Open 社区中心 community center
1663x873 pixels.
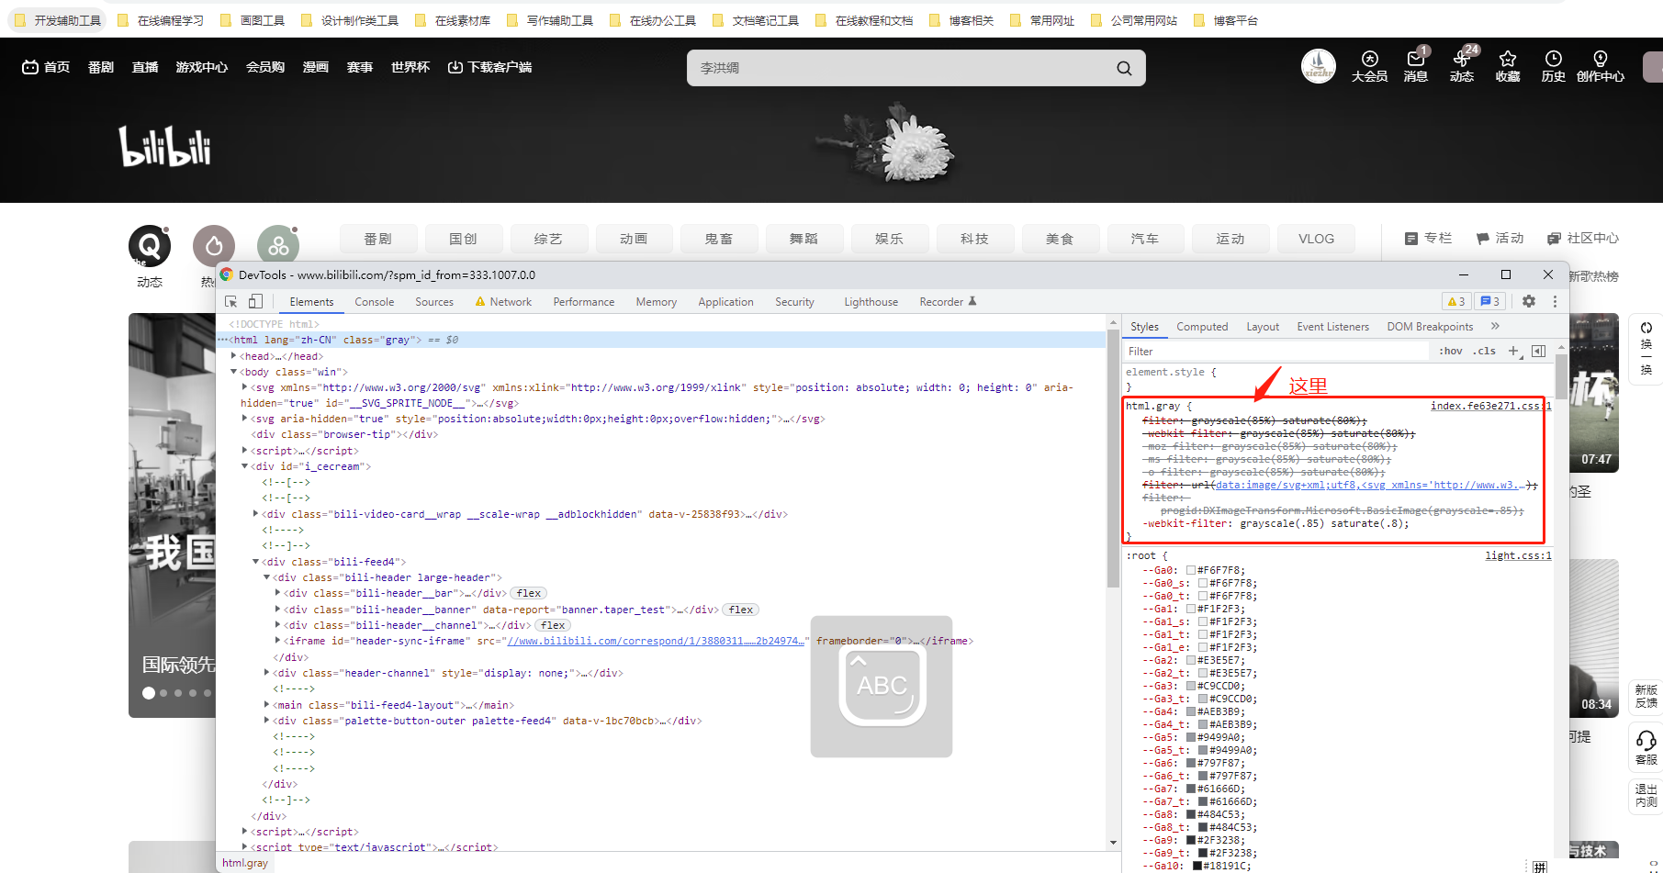1583,239
